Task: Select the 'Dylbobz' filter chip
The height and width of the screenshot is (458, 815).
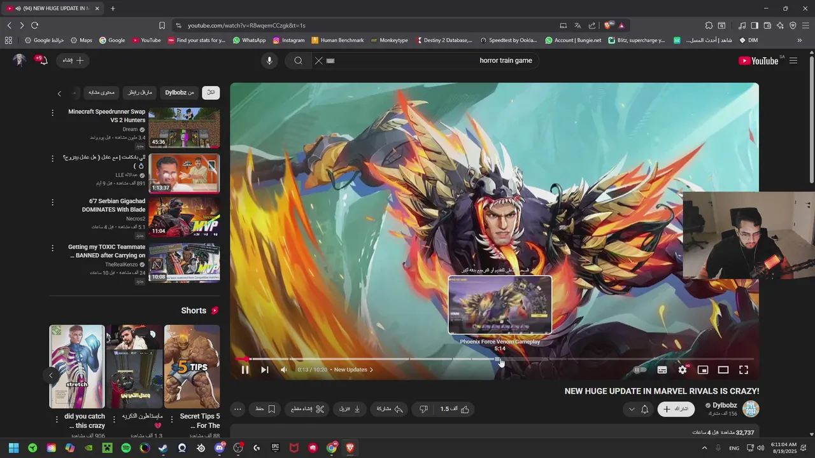Action: click(x=180, y=92)
